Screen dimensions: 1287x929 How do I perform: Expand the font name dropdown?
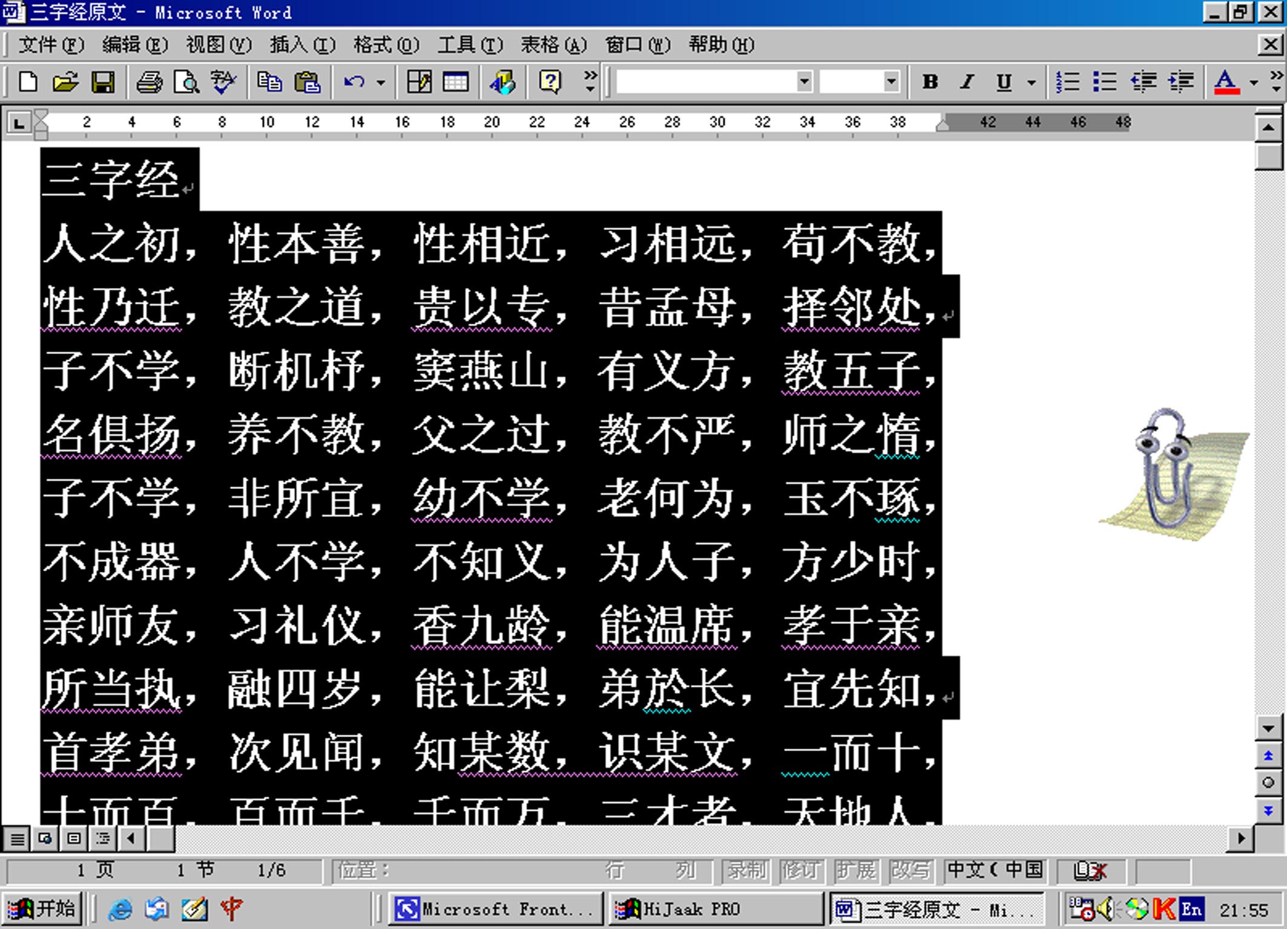(804, 82)
